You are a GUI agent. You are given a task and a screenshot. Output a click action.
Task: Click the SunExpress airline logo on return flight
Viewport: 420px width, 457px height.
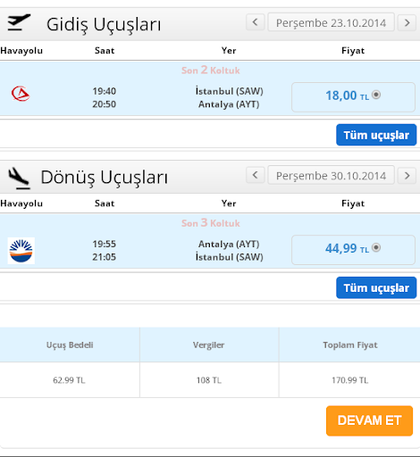coord(21,251)
